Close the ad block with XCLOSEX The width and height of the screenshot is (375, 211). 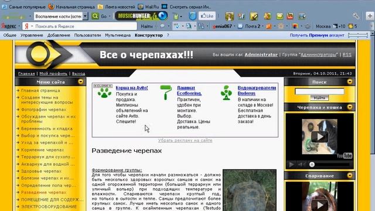tap(103, 86)
